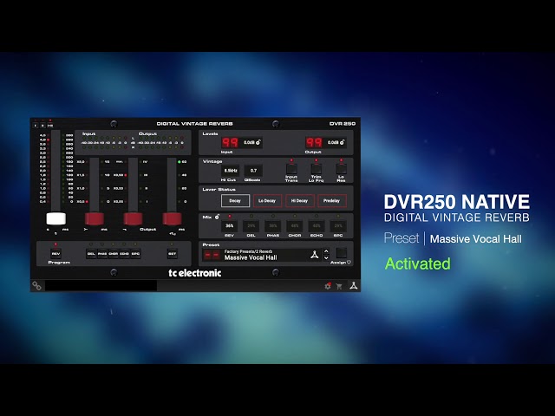This screenshot has height=416, width=555.
Task: Click the black text field in bottom bar
Action: 101,286
